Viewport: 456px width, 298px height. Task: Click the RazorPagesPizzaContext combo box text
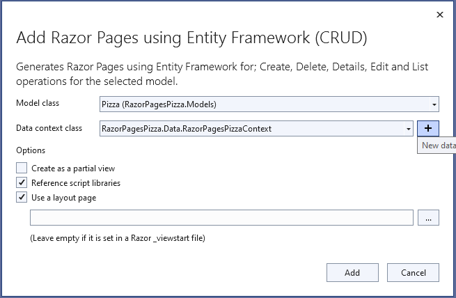[186, 129]
